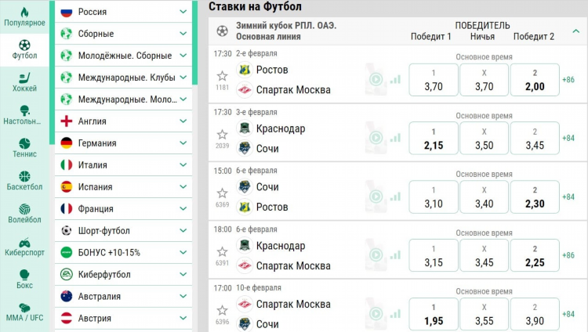Open the Киберфутбол menu item
Viewport: 588px width, 332px height.
(x=123, y=274)
